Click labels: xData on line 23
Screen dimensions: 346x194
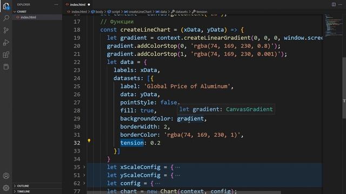pos(135,70)
